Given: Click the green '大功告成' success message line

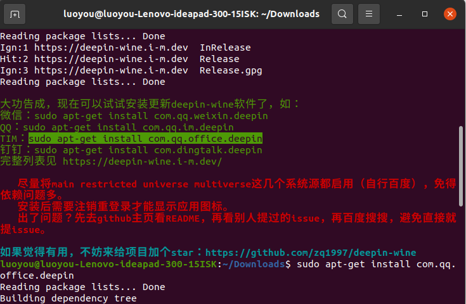Looking at the screenshot, I should point(150,104).
